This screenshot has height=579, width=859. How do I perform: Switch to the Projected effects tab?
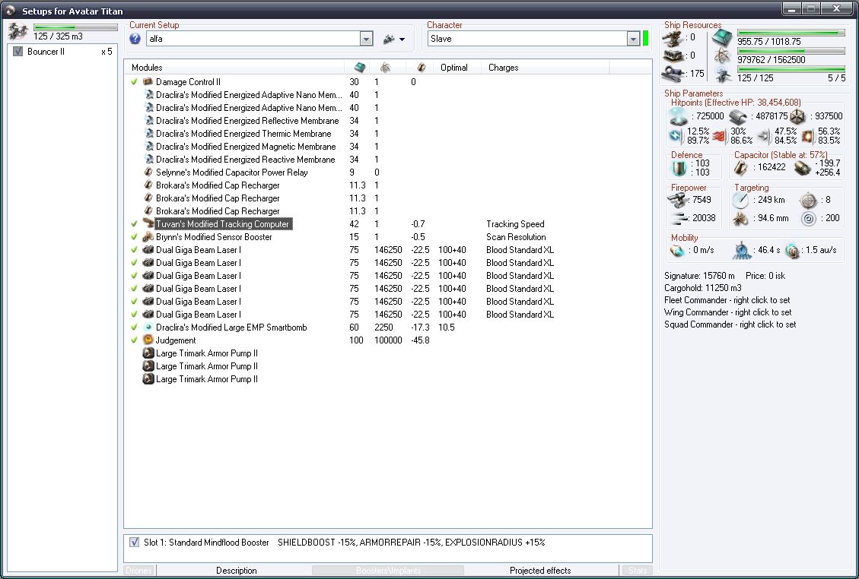click(540, 570)
